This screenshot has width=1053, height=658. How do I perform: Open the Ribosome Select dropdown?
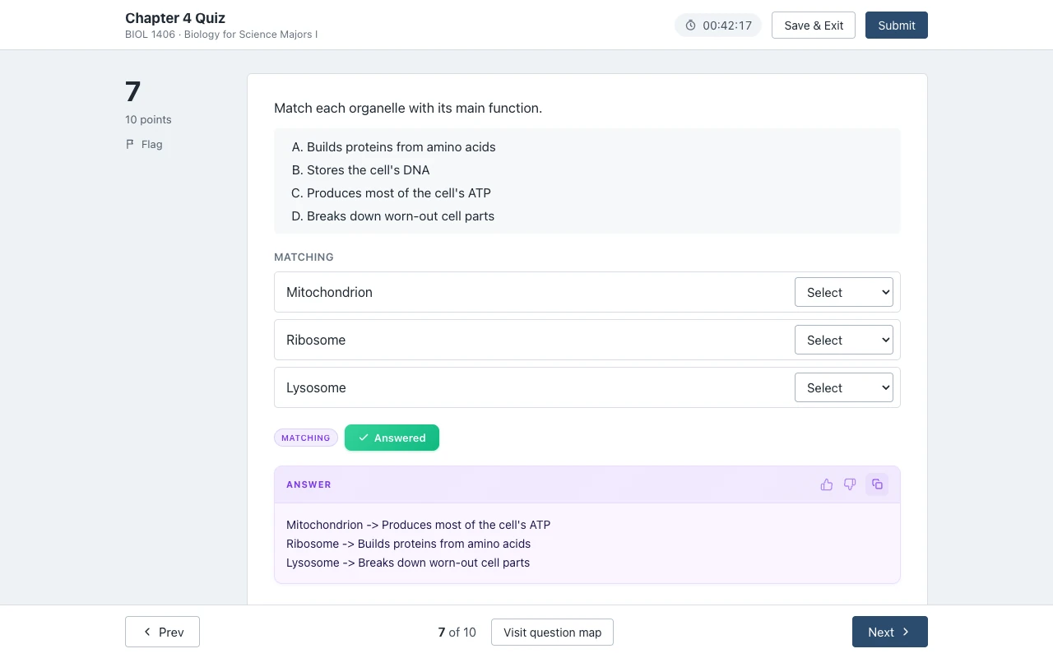pyautogui.click(x=844, y=340)
